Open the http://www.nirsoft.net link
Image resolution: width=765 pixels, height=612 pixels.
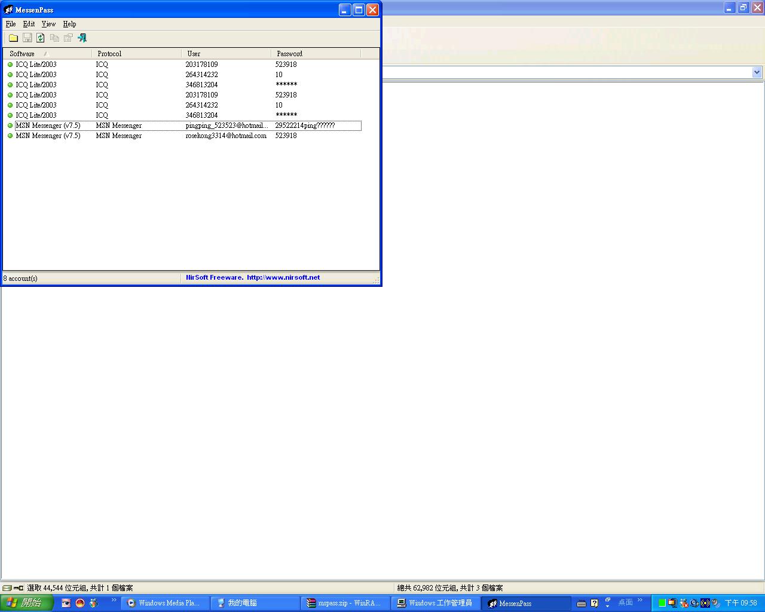coord(283,277)
